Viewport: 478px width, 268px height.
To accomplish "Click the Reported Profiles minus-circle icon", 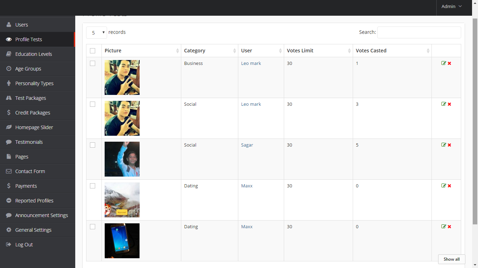I will (x=9, y=201).
